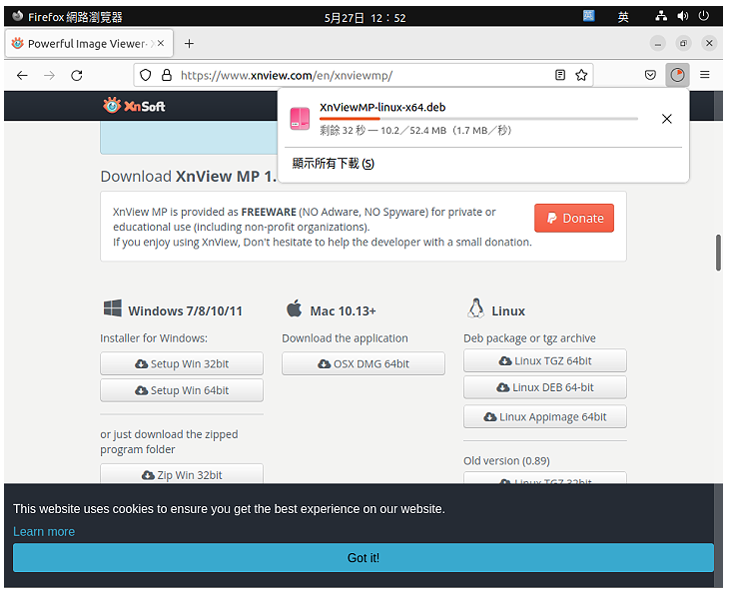The image size is (735, 591).
Task: Toggle the downloads progress toolbar button
Action: [677, 75]
